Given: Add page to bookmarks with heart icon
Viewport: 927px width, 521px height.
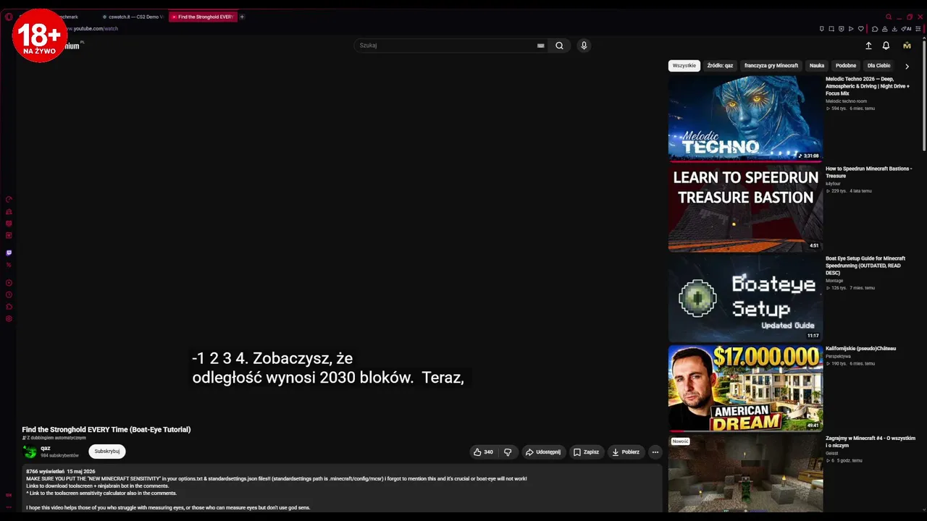Looking at the screenshot, I should coord(860,29).
